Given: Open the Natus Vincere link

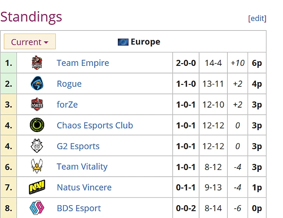Looking at the screenshot, I should tap(84, 187).
